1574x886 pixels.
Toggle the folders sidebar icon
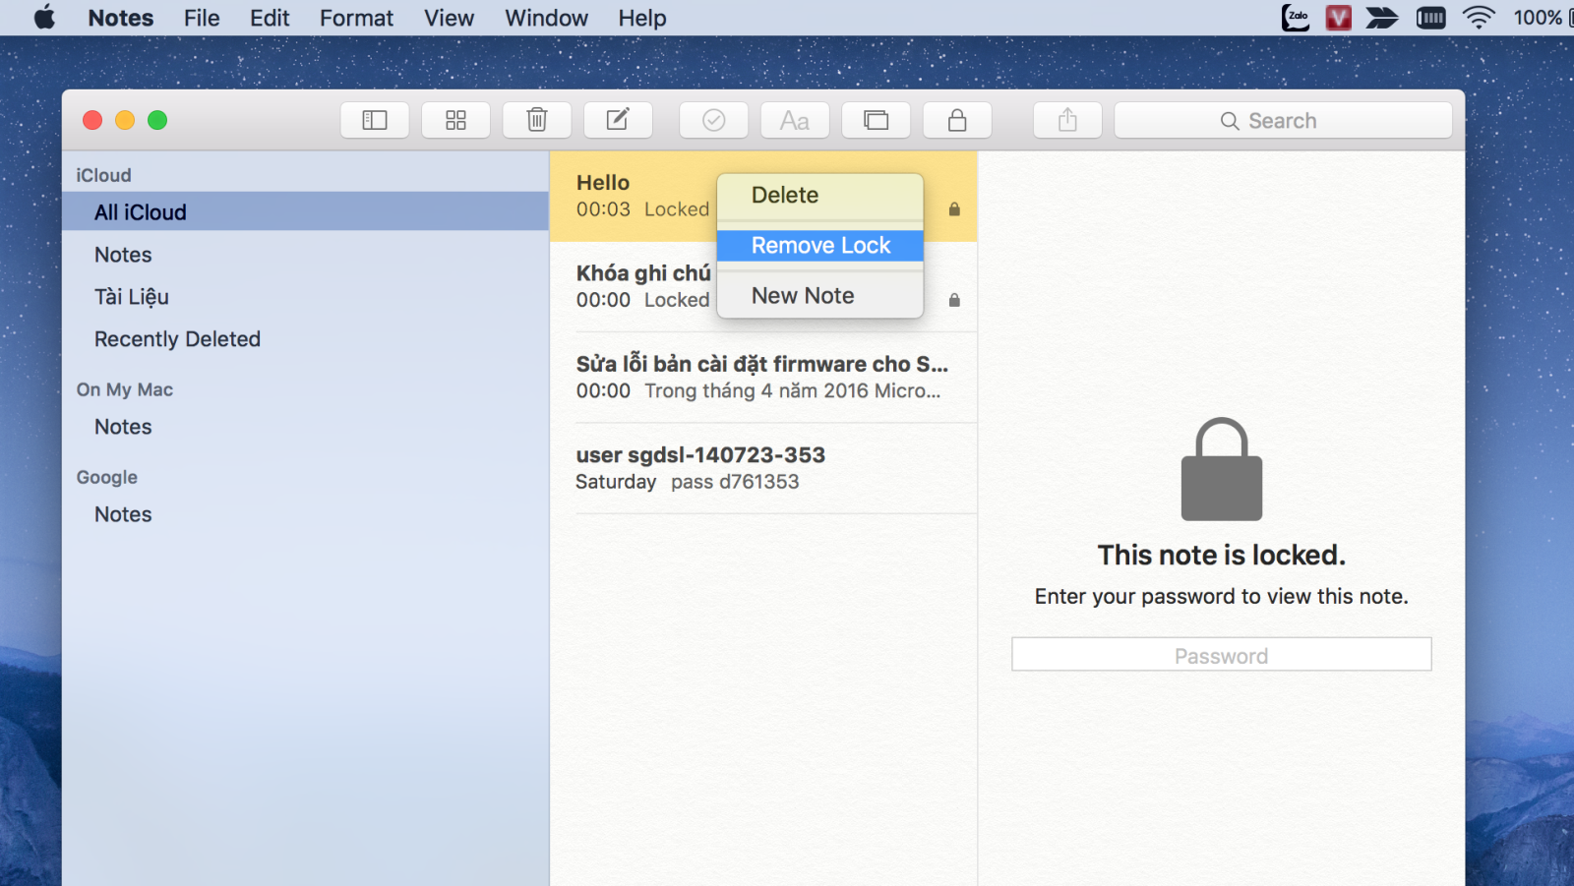[x=375, y=120]
